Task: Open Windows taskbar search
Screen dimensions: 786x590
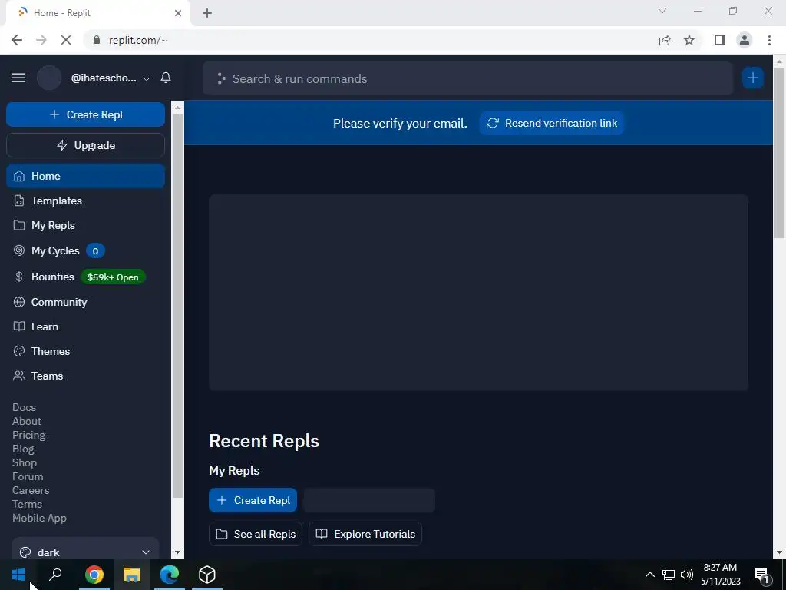Action: [55, 575]
